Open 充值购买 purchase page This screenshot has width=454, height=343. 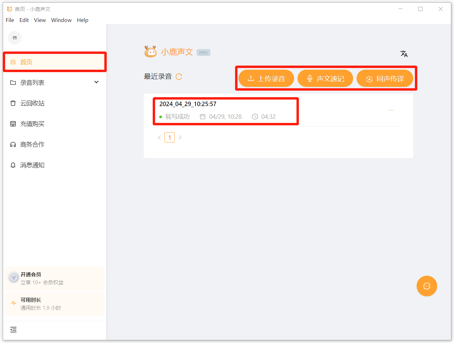pos(55,124)
